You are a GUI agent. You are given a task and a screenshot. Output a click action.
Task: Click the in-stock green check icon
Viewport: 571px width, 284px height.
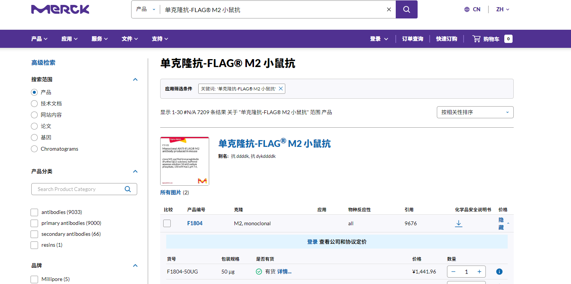pyautogui.click(x=259, y=272)
